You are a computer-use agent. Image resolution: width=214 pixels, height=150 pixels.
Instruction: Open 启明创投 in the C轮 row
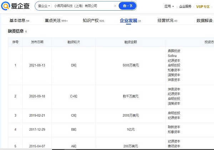(x=174, y=113)
